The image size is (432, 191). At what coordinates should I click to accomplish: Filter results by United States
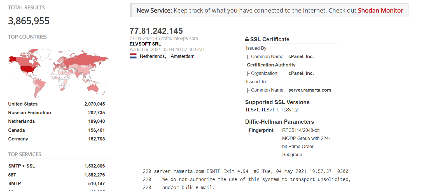coord(23,104)
